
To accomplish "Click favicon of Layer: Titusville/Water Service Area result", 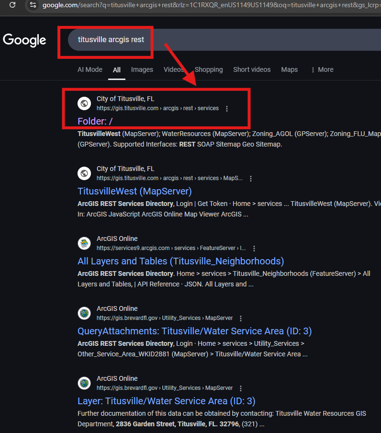I will (x=84, y=383).
